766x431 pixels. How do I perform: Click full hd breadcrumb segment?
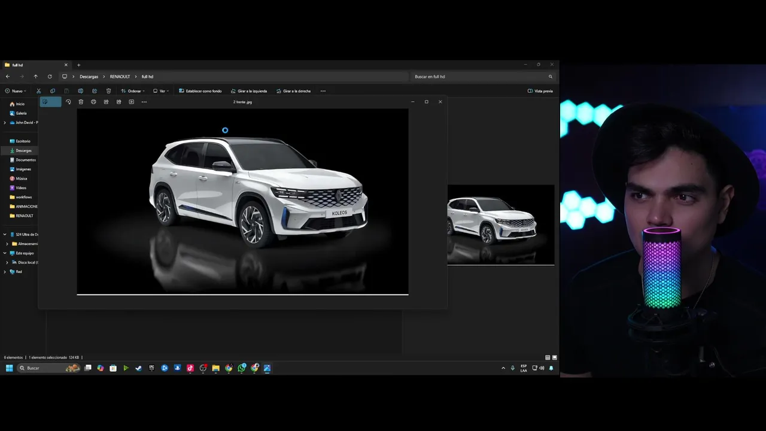click(x=147, y=77)
